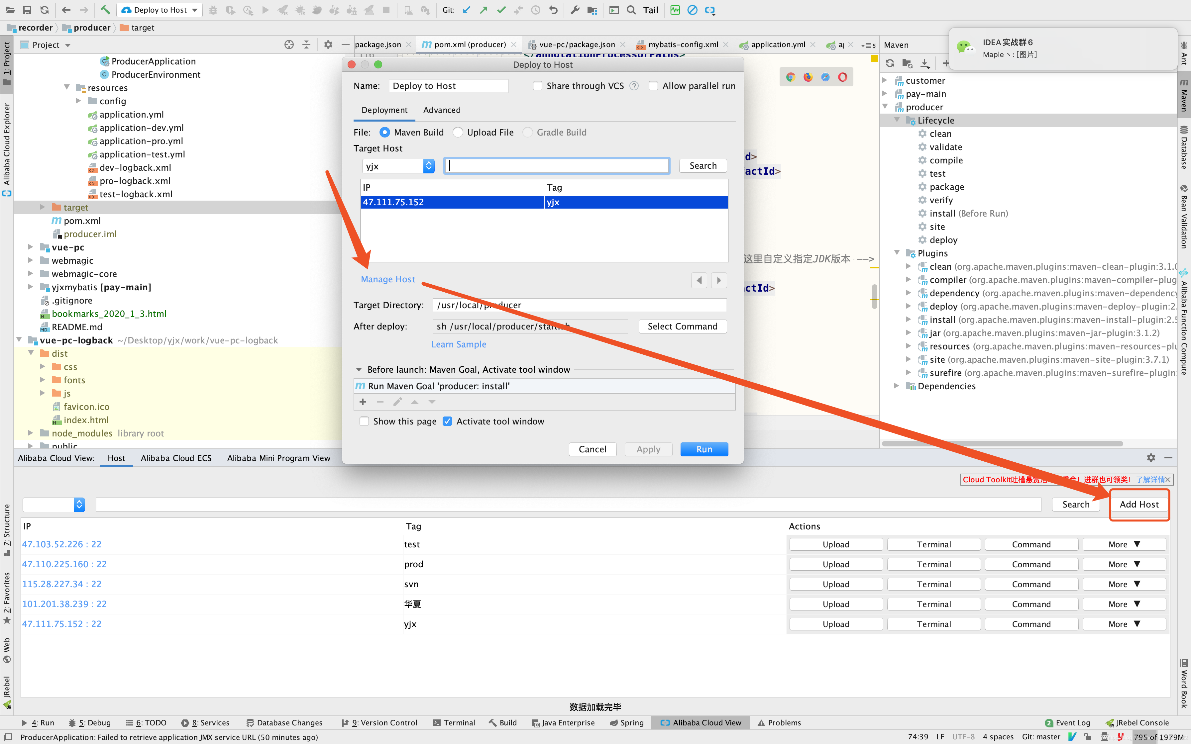Image resolution: width=1191 pixels, height=744 pixels.
Task: Click Upload for host 47.110.225.160
Action: 836,564
